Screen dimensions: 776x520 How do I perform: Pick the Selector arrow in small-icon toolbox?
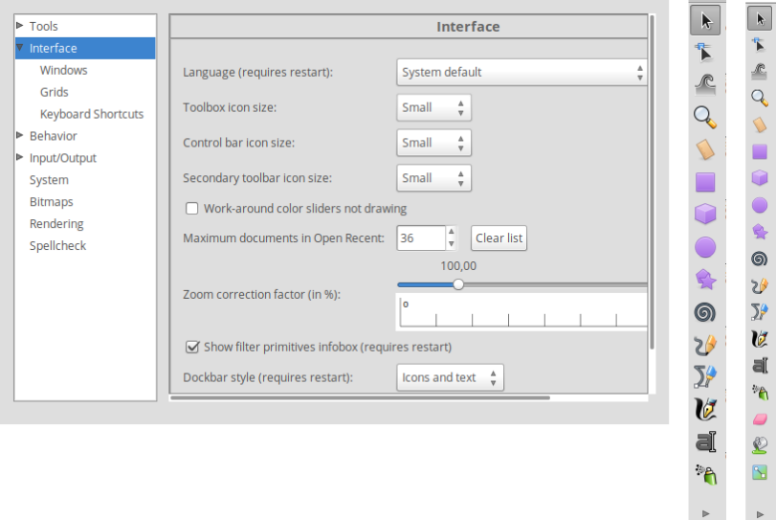pyautogui.click(x=760, y=19)
